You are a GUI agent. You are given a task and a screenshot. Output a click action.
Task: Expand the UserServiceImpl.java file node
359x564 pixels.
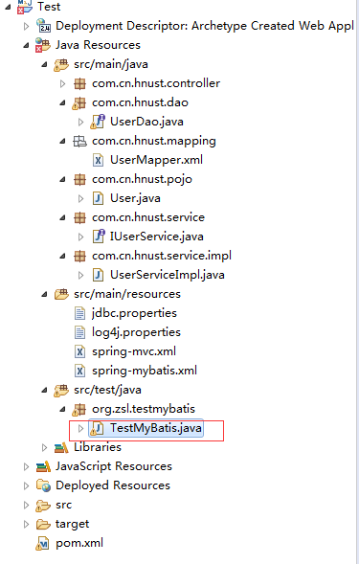81,275
